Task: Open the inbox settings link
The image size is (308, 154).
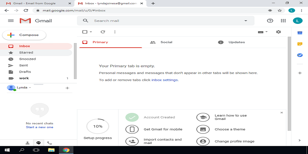Action: pos(165,80)
